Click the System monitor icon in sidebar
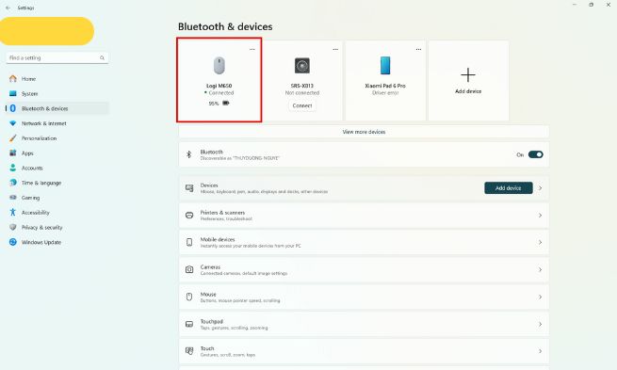Viewport: 617px width, 370px height. (x=13, y=93)
